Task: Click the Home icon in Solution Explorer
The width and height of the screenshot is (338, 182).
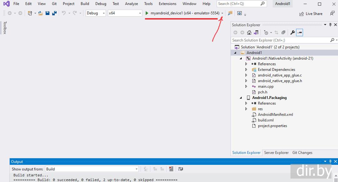Action: click(x=249, y=32)
